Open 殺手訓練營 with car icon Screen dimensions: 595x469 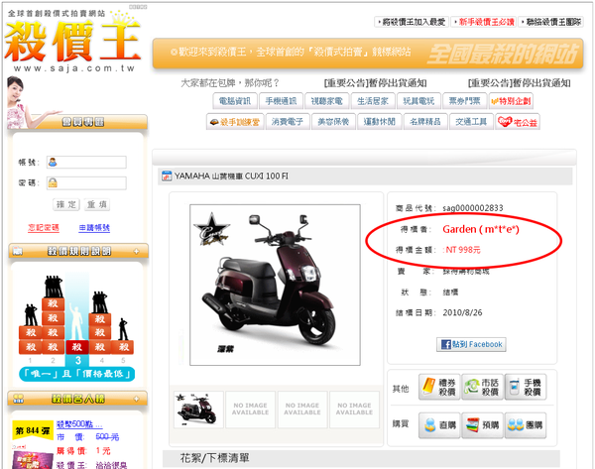pos(235,122)
